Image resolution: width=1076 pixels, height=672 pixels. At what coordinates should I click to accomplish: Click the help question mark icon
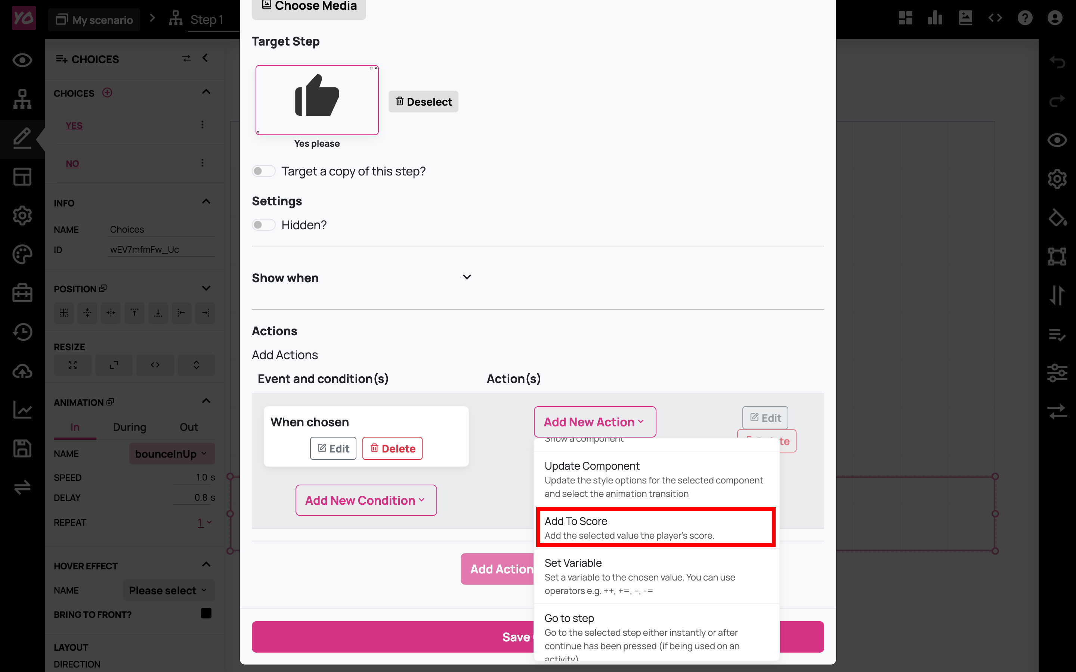point(1025,18)
